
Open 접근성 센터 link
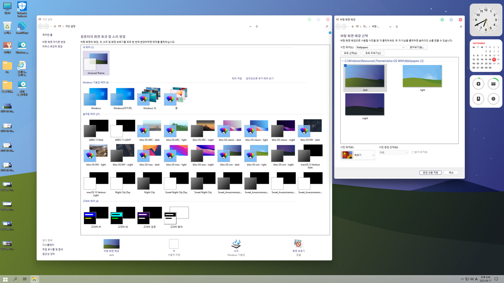pos(48,254)
